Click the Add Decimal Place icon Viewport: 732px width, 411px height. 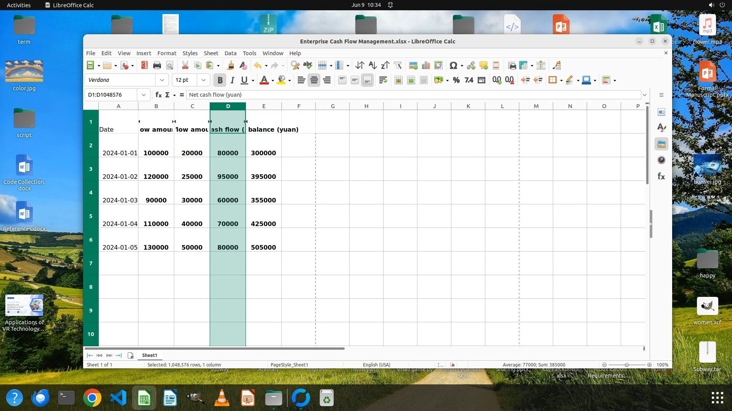click(x=496, y=80)
